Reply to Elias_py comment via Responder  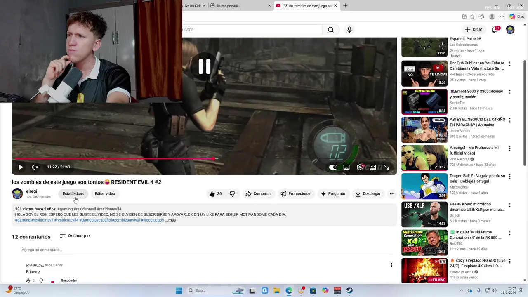[x=69, y=280]
